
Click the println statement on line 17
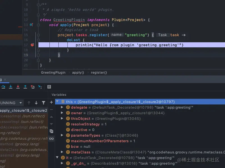129,45
